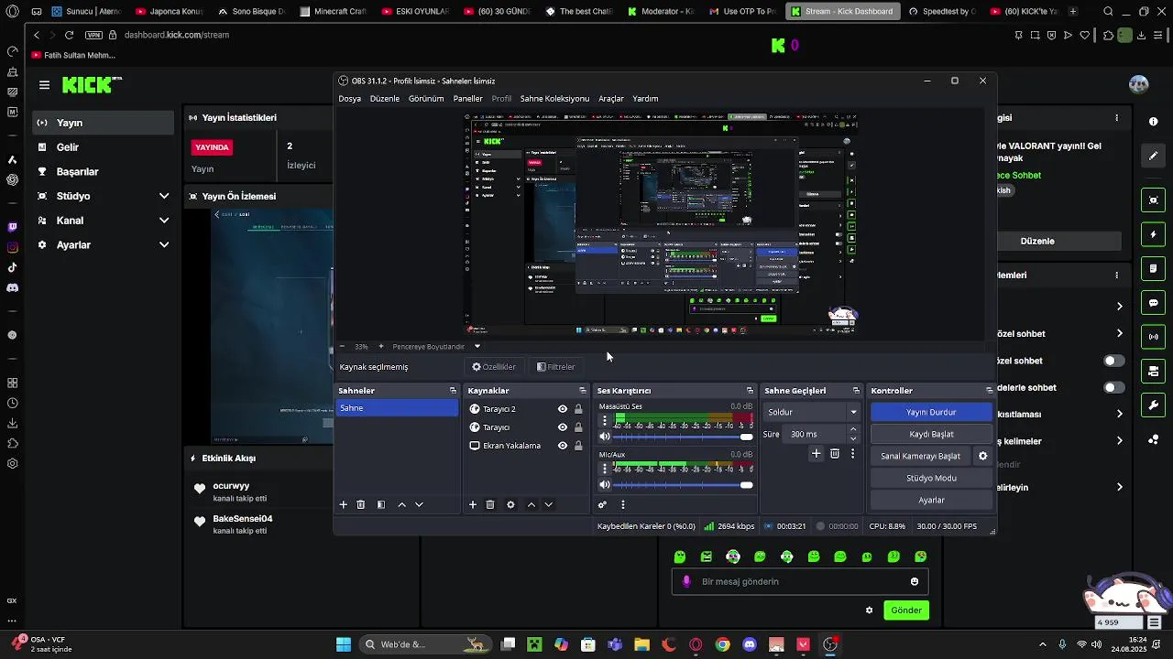Pop out the Kaynaklar dock panel
The image size is (1173, 659).
(582, 391)
